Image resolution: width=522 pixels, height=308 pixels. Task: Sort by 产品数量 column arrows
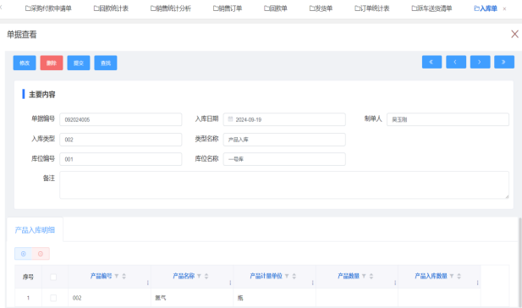(371, 276)
